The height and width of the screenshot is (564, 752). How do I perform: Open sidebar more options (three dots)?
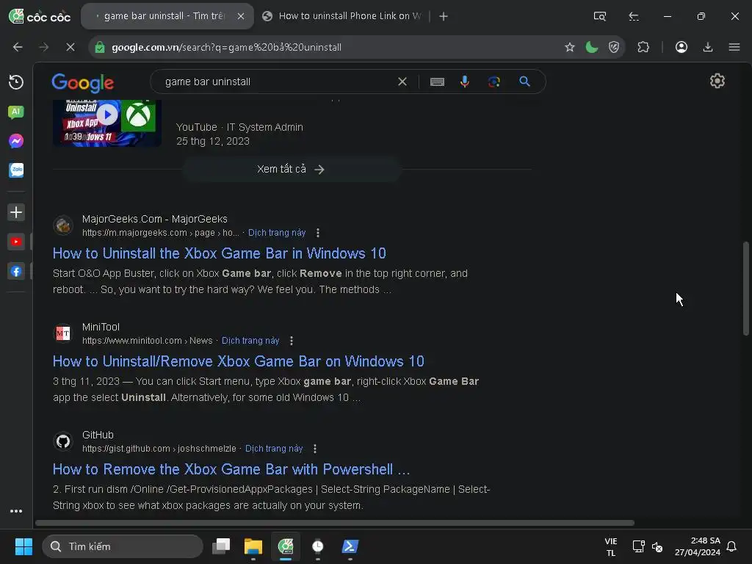click(16, 511)
